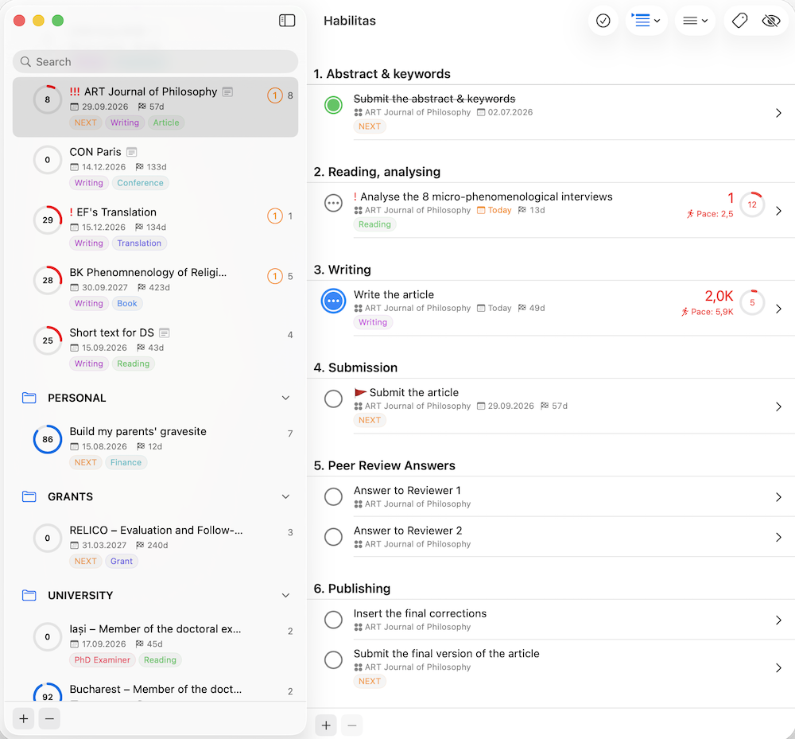Click the tag icon in toolbar
Viewport: 795px width, 739px height.
coord(739,21)
